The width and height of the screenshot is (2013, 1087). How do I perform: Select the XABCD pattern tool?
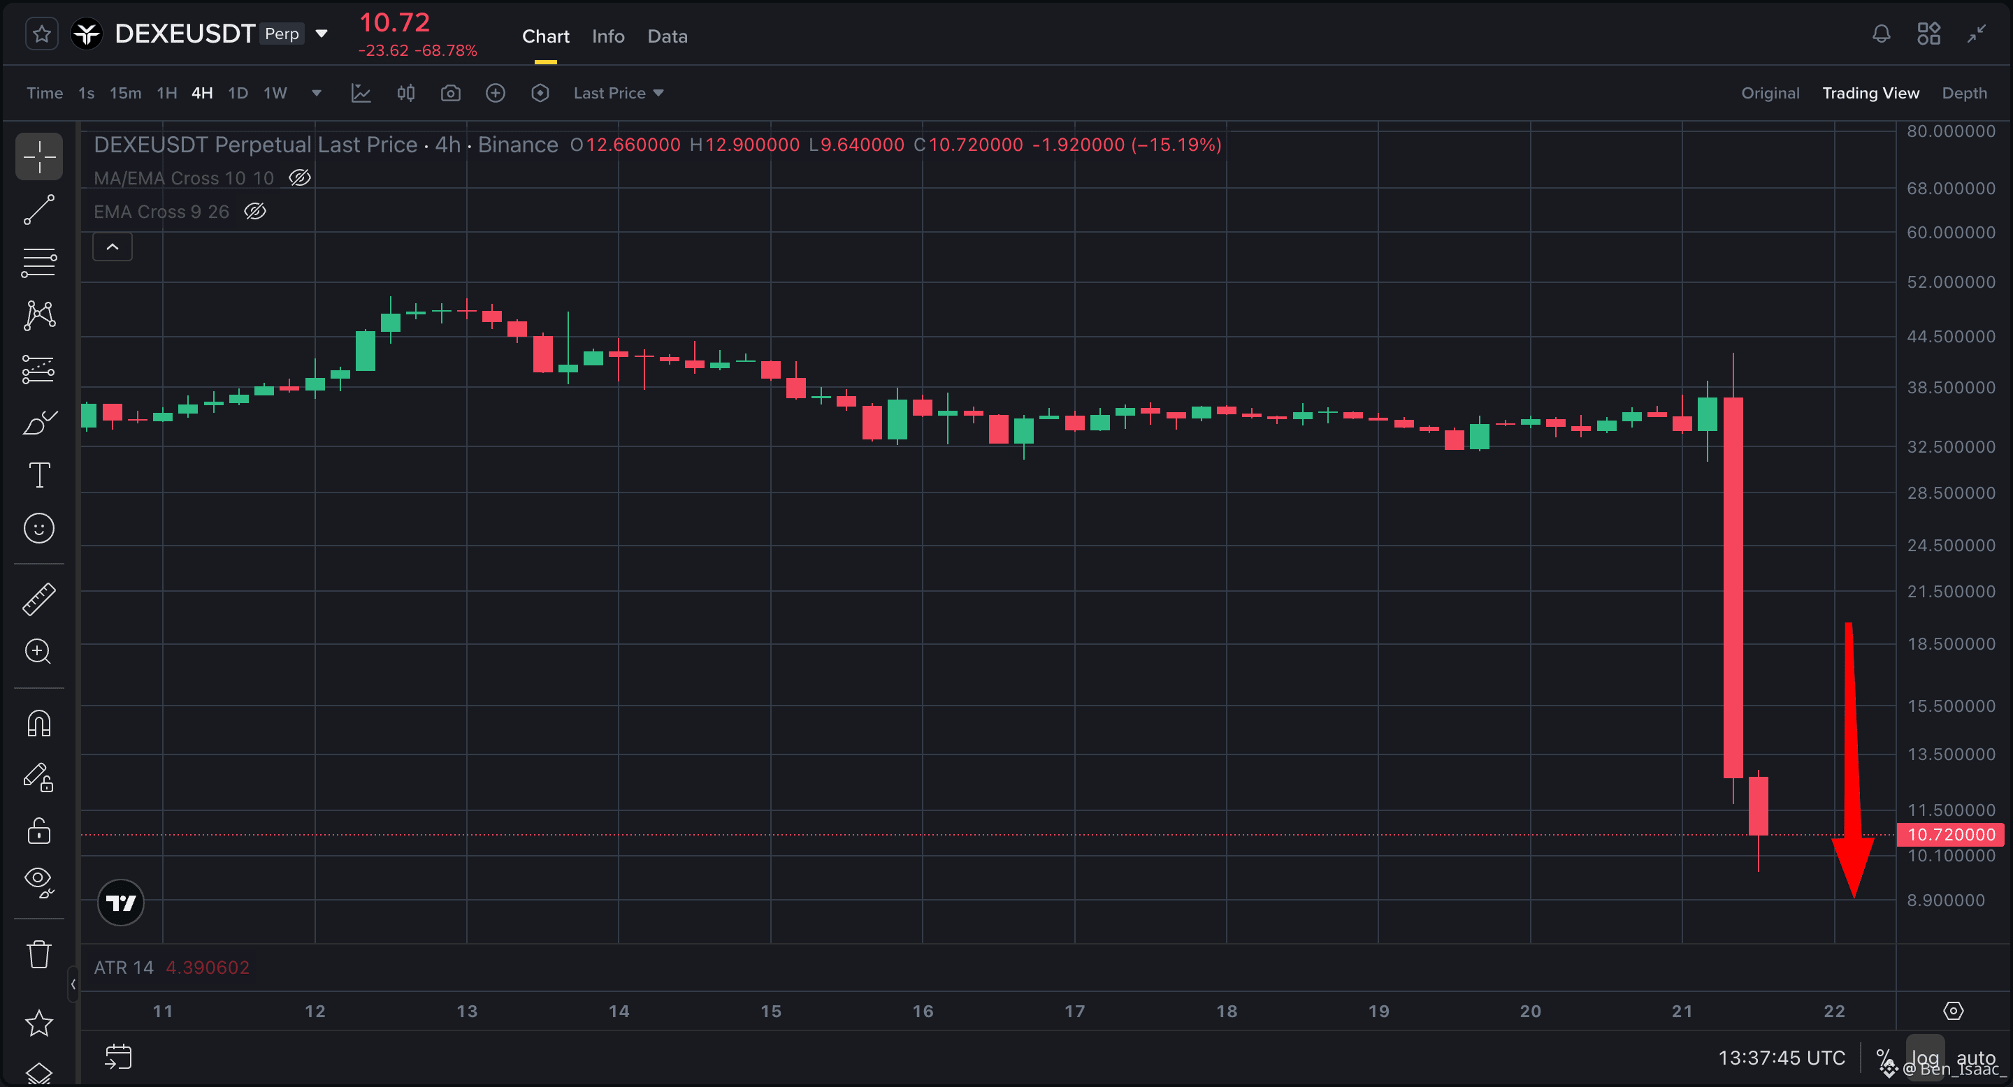(39, 316)
